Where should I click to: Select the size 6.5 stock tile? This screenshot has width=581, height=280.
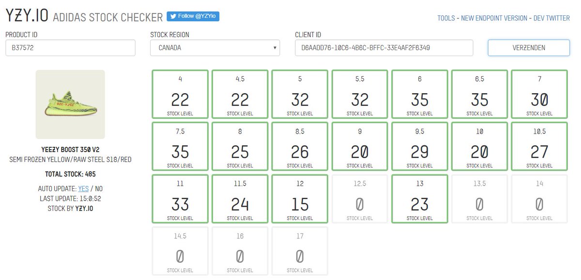480,94
